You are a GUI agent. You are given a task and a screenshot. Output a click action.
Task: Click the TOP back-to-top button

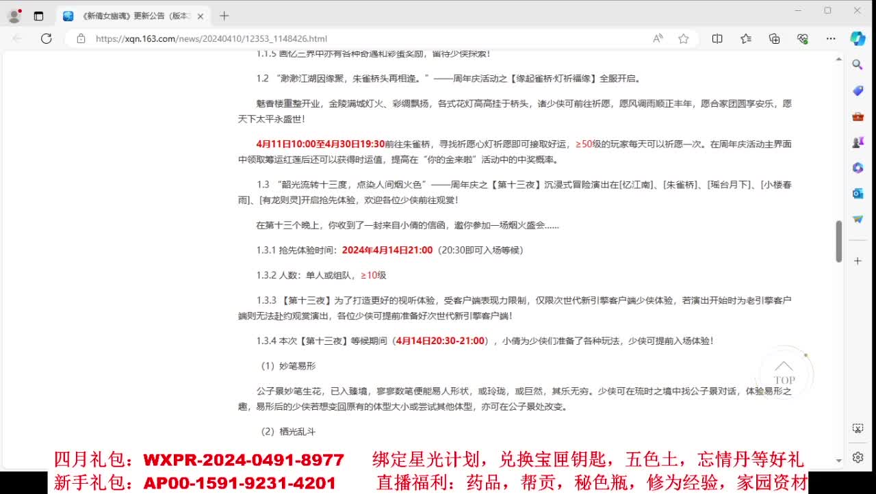point(784,374)
